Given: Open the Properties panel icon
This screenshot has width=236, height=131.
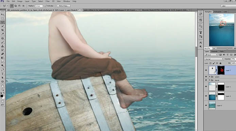Looking at the screenshot, I should tap(201, 20).
